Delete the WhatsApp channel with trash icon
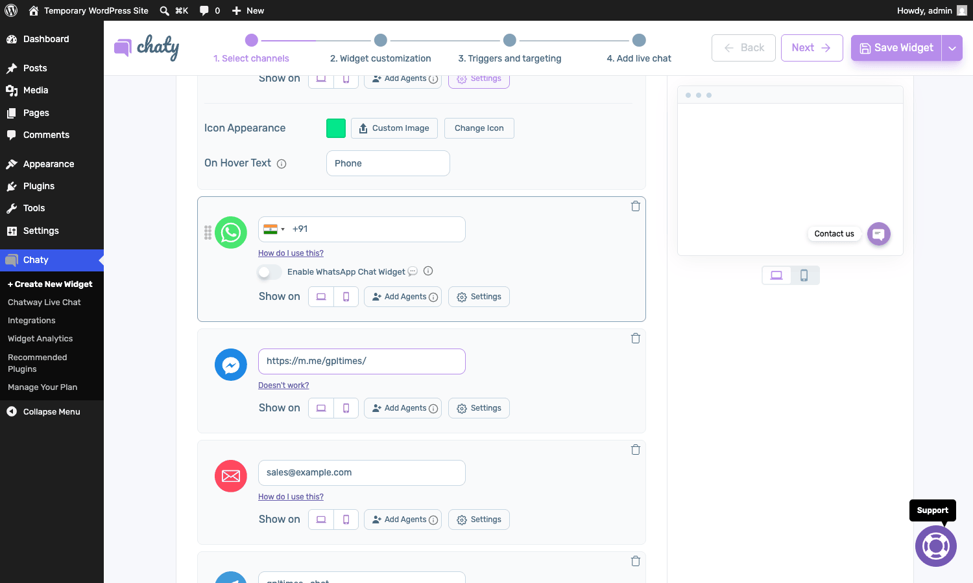Image resolution: width=973 pixels, height=583 pixels. [636, 206]
